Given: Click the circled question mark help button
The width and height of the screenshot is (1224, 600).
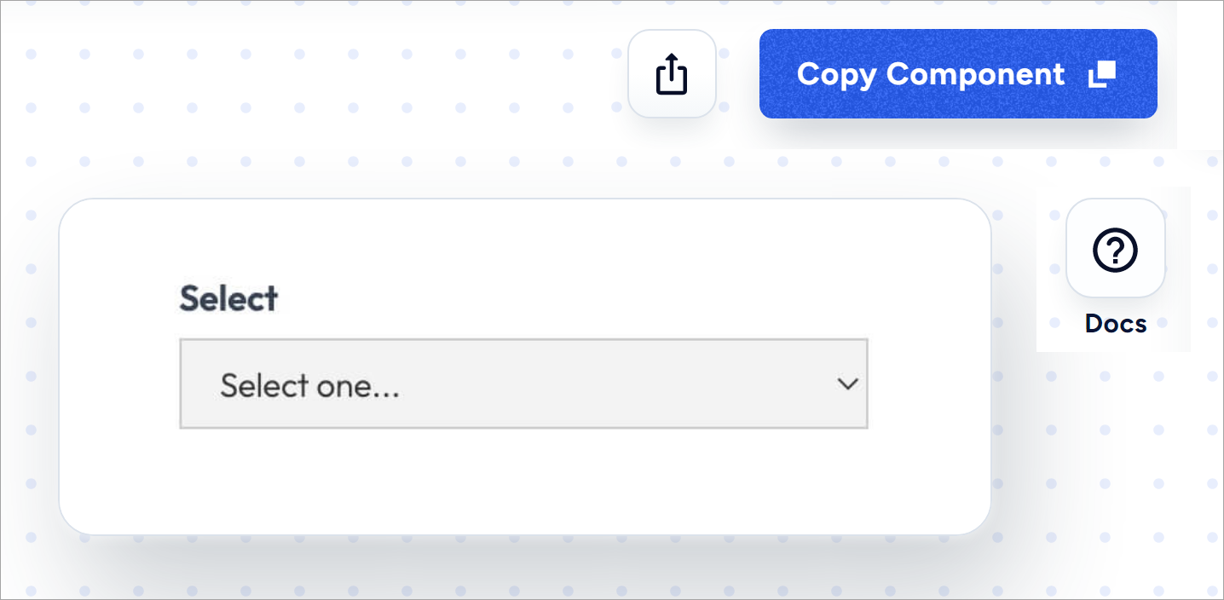Looking at the screenshot, I should pos(1115,249).
